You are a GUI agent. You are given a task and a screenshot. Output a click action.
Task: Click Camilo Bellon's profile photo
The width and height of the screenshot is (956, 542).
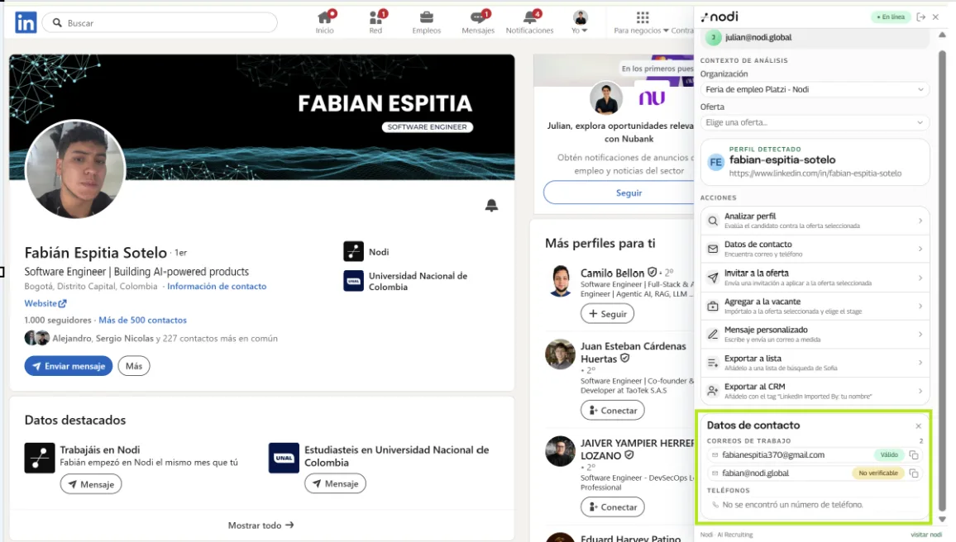(x=561, y=281)
